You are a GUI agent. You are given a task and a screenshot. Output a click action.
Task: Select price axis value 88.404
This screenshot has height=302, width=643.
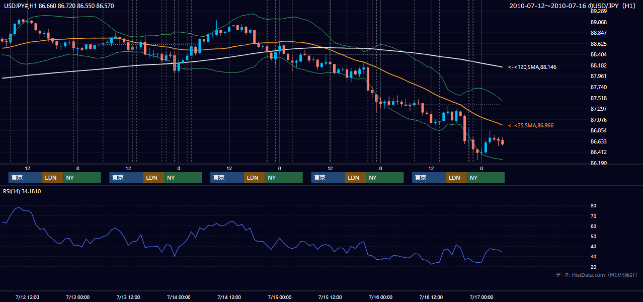[x=598, y=54]
